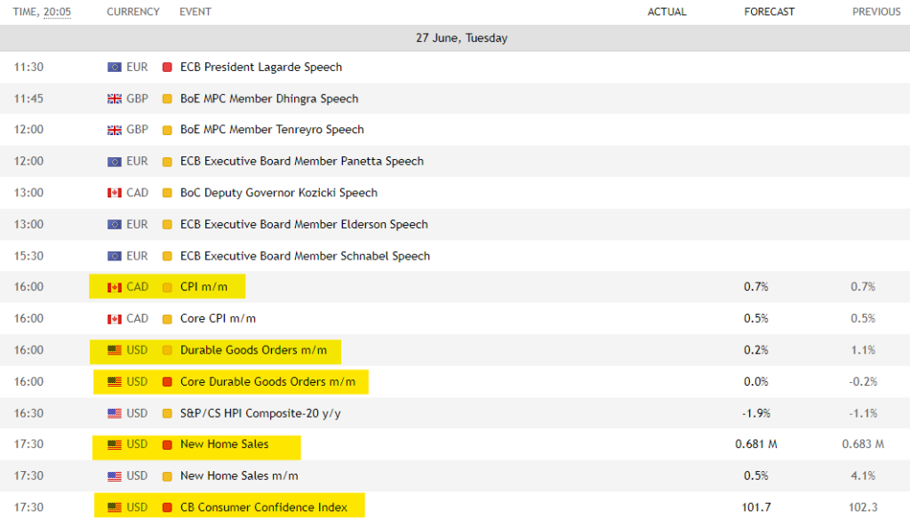Click the red importance marker for Core Durable Goods Orders

coord(167,382)
